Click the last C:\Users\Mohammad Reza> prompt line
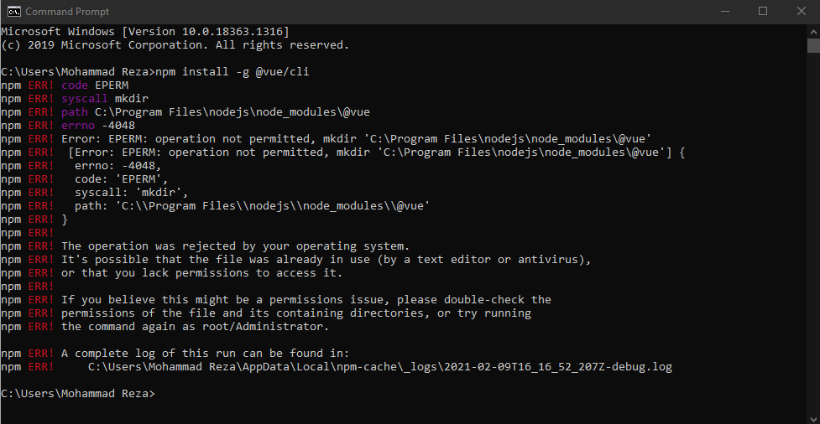 point(78,393)
